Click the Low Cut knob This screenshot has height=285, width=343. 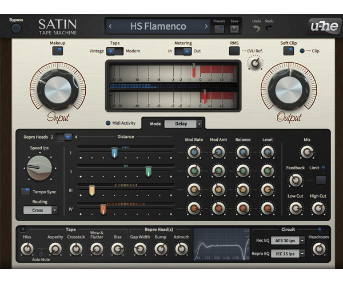[x=296, y=208]
